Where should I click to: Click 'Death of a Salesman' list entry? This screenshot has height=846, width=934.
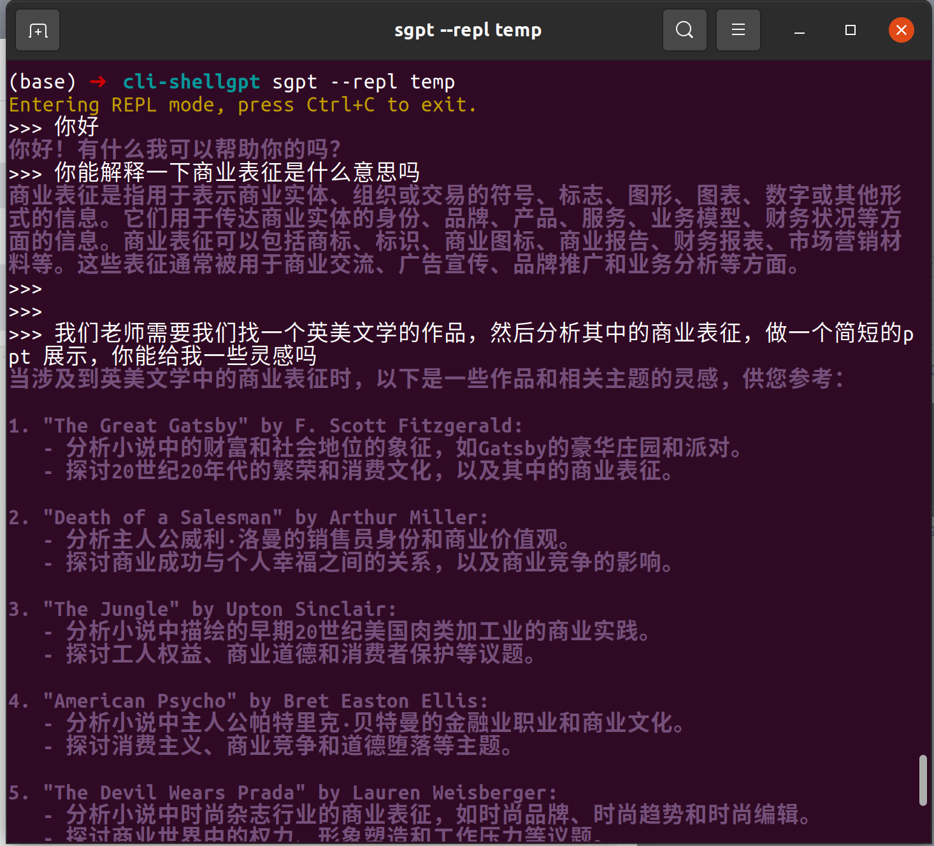tap(248, 517)
